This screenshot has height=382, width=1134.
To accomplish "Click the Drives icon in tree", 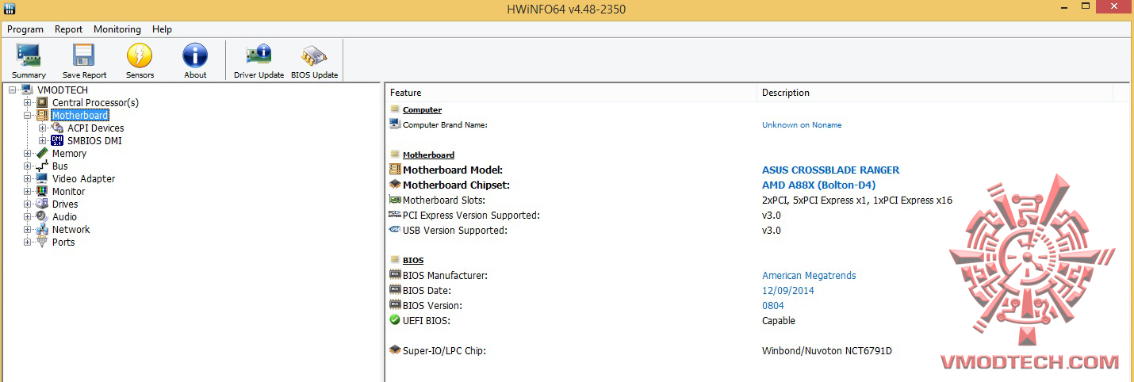I will click(x=42, y=204).
